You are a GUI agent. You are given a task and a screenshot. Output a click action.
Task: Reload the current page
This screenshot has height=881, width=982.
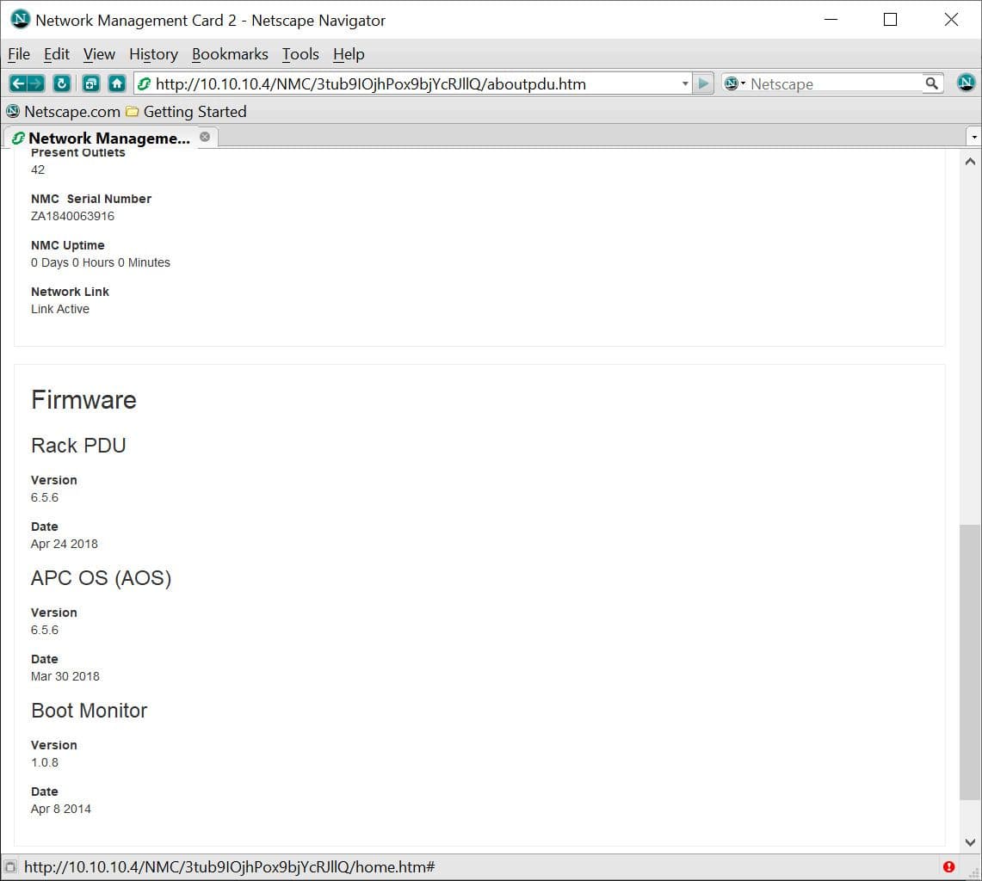coord(61,83)
